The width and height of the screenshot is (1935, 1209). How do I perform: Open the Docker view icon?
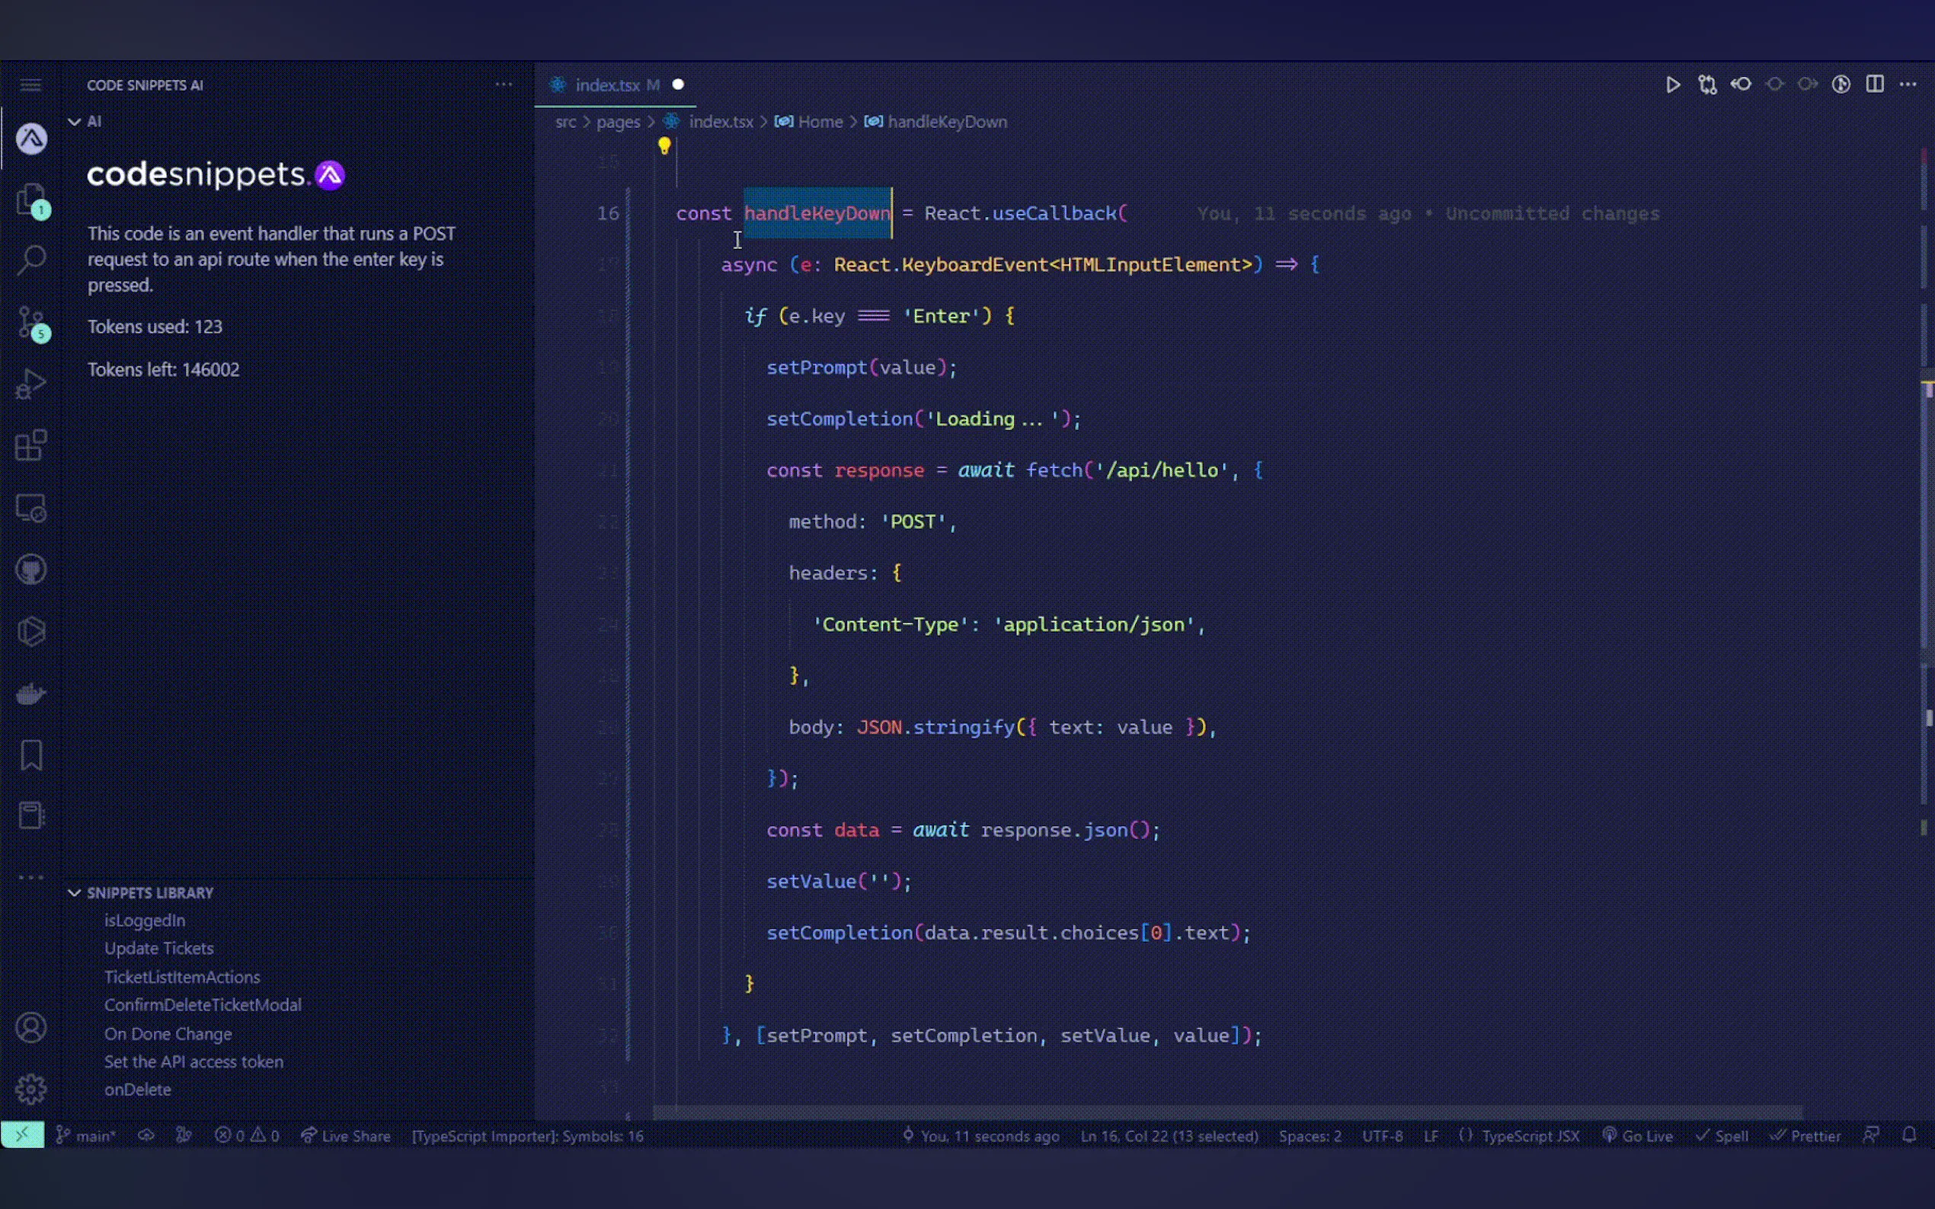coord(31,694)
